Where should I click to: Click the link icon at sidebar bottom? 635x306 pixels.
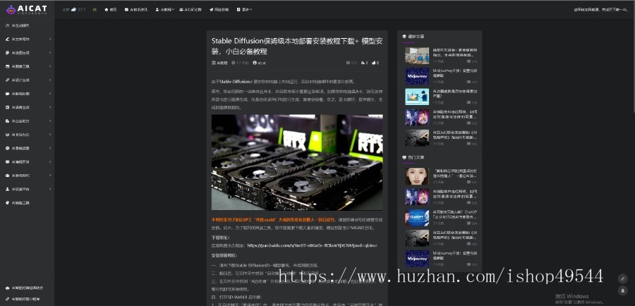click(x=7, y=300)
